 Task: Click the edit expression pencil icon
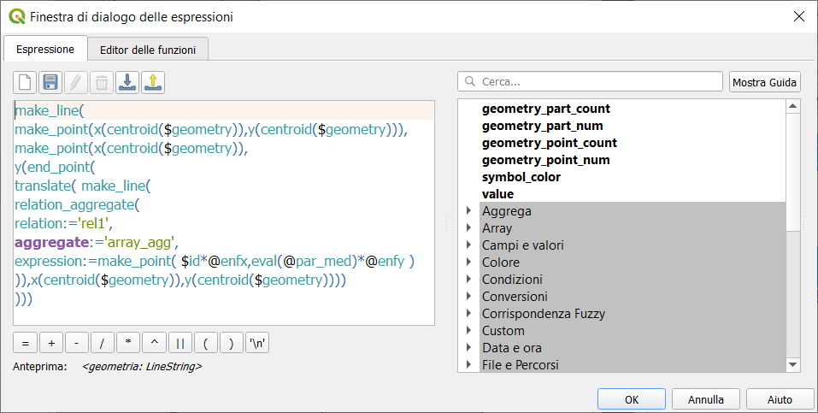pos(76,82)
